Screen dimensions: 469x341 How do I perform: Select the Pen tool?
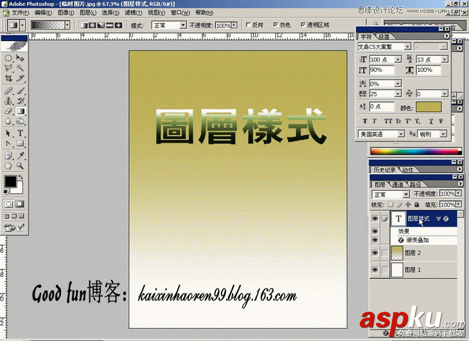[8, 144]
